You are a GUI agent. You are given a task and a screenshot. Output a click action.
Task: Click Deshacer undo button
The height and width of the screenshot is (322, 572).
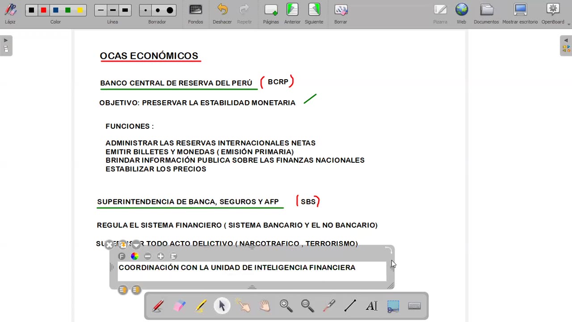[x=222, y=13]
